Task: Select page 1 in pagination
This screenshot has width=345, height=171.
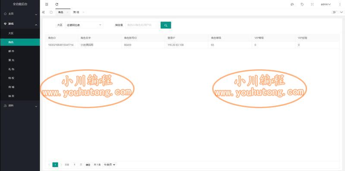Action: click(x=55, y=165)
